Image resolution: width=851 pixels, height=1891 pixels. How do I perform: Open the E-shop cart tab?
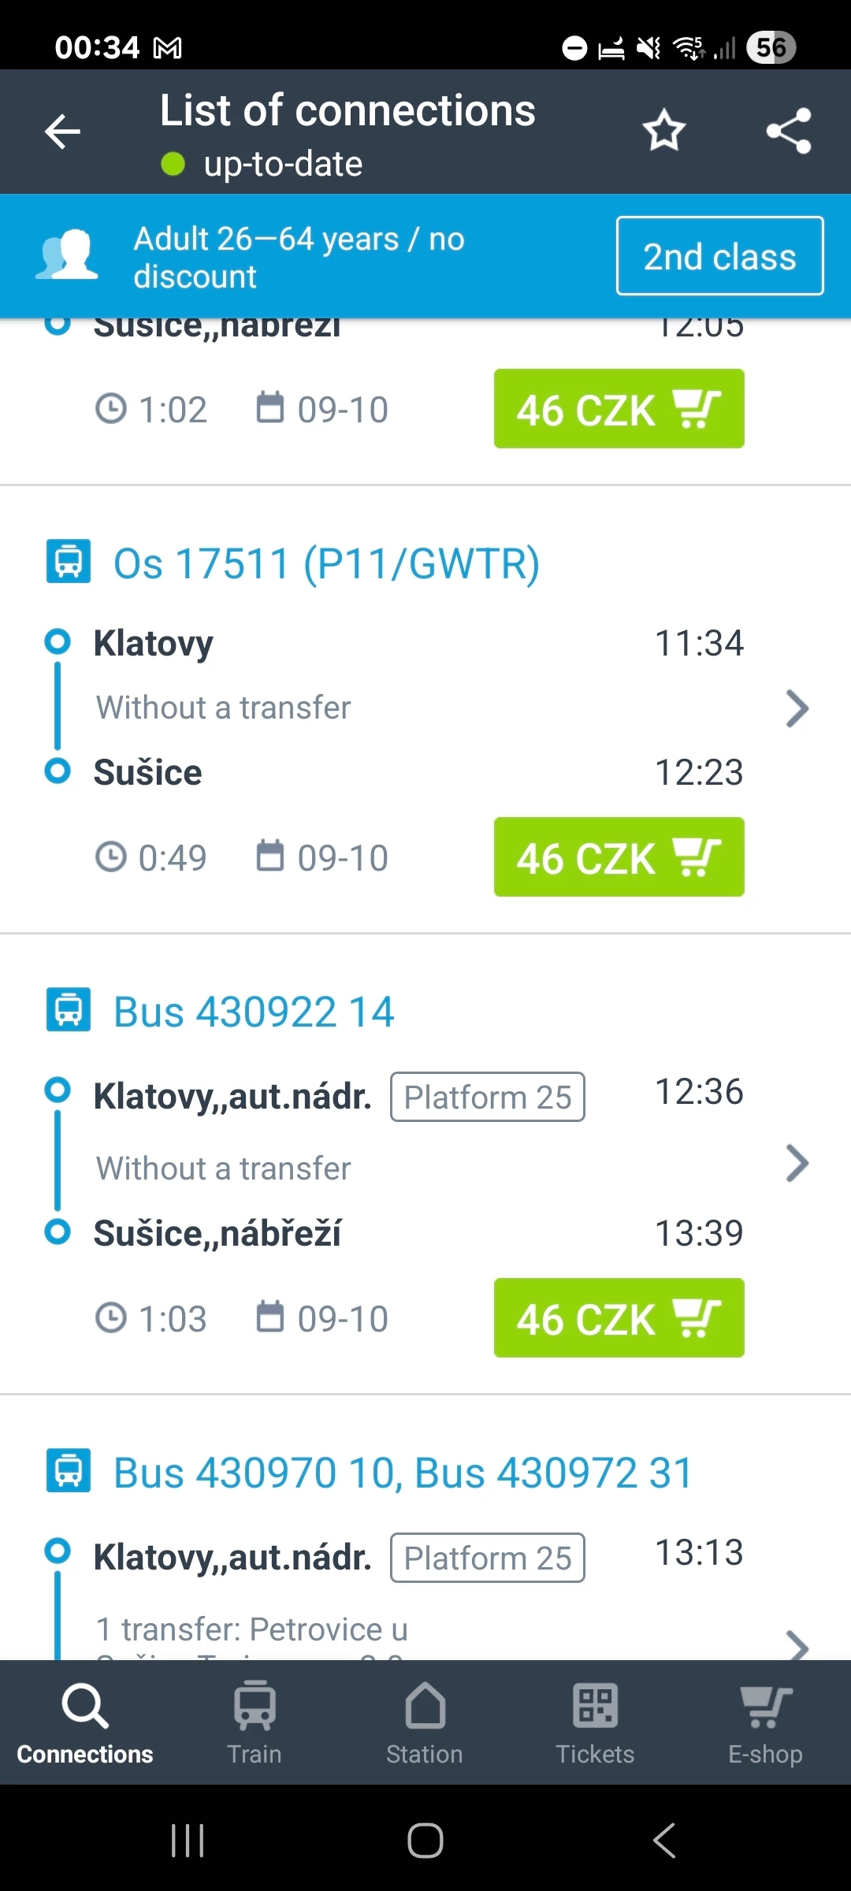(x=765, y=1722)
